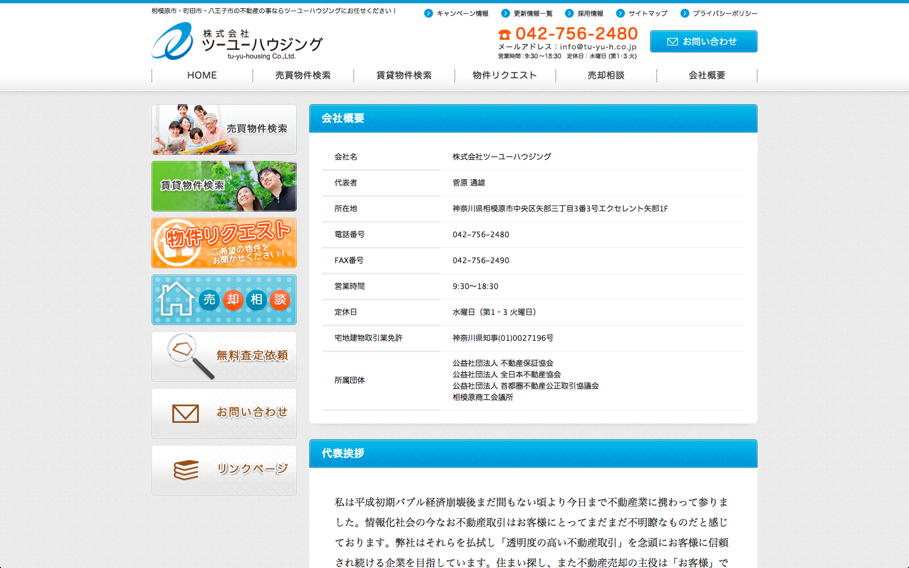Click the 売却相談 circles on sidebar banner
Screen dimensions: 909x568
point(245,300)
